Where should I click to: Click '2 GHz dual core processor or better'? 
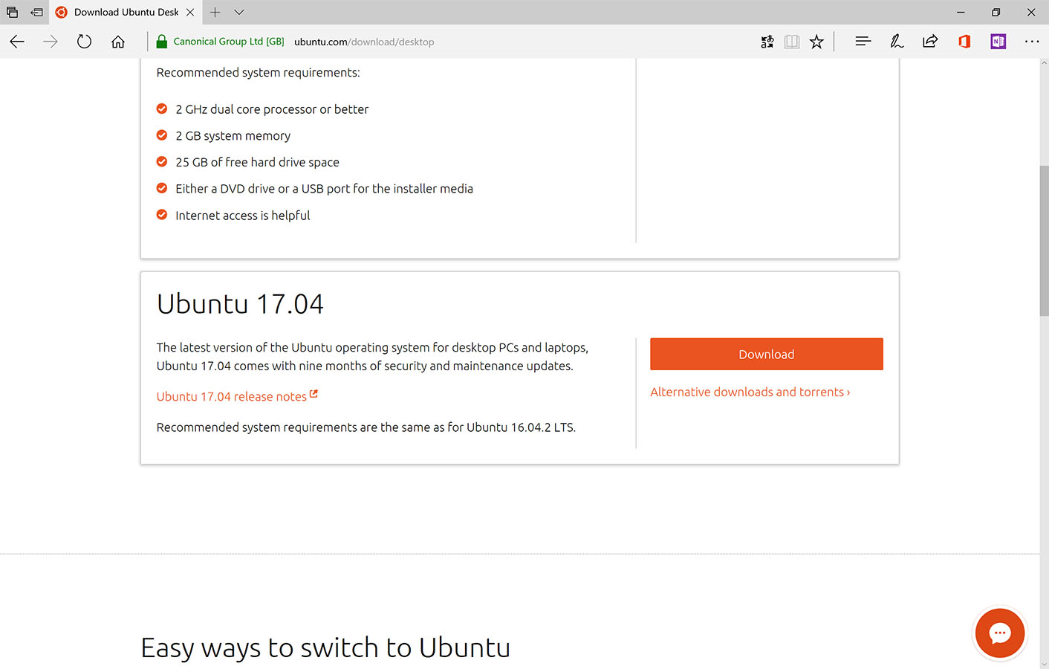pyautogui.click(x=272, y=109)
